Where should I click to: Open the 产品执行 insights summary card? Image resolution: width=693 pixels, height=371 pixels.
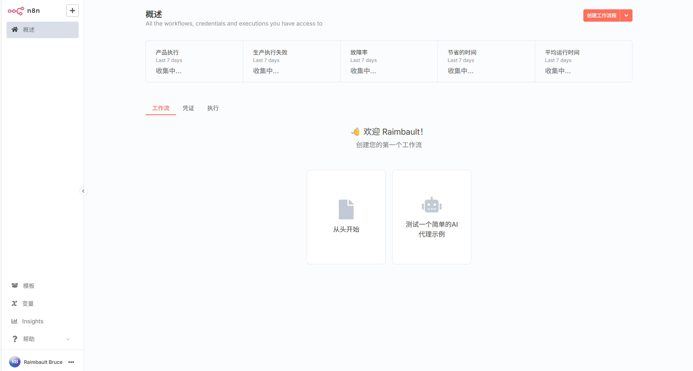point(194,61)
